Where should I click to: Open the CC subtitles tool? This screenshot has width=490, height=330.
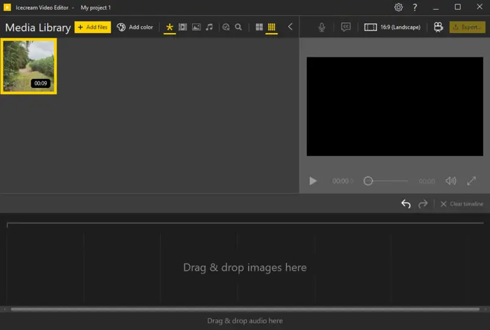[345, 28]
